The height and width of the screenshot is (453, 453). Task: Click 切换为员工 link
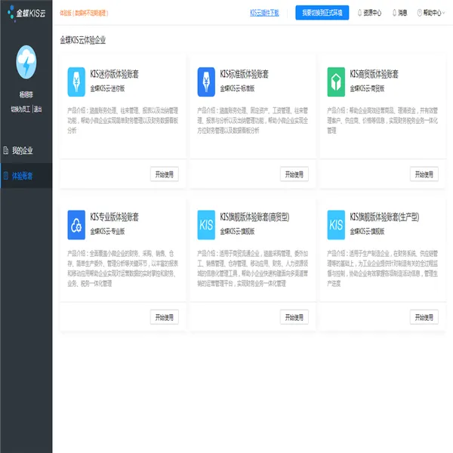tap(20, 109)
